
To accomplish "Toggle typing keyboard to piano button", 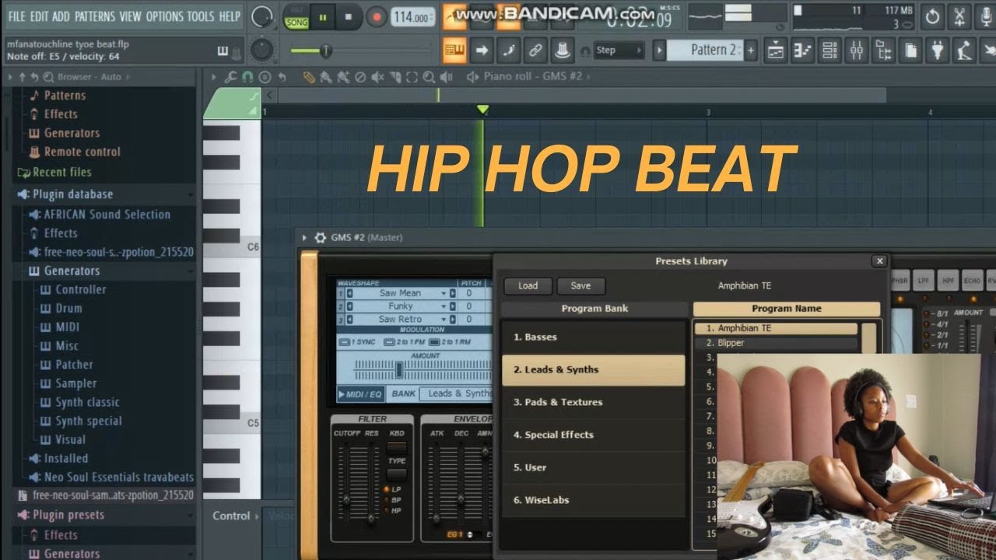I will pyautogui.click(x=455, y=51).
